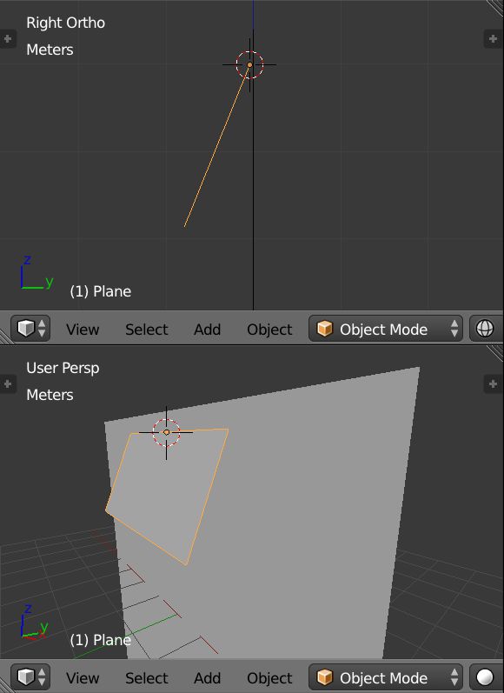This screenshot has width=504, height=693.
Task: Open View menu in bottom viewport header
Action: [83, 677]
